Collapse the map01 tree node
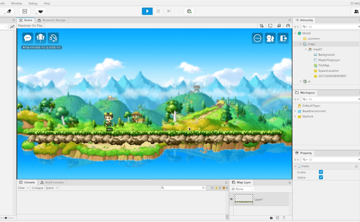 point(306,49)
